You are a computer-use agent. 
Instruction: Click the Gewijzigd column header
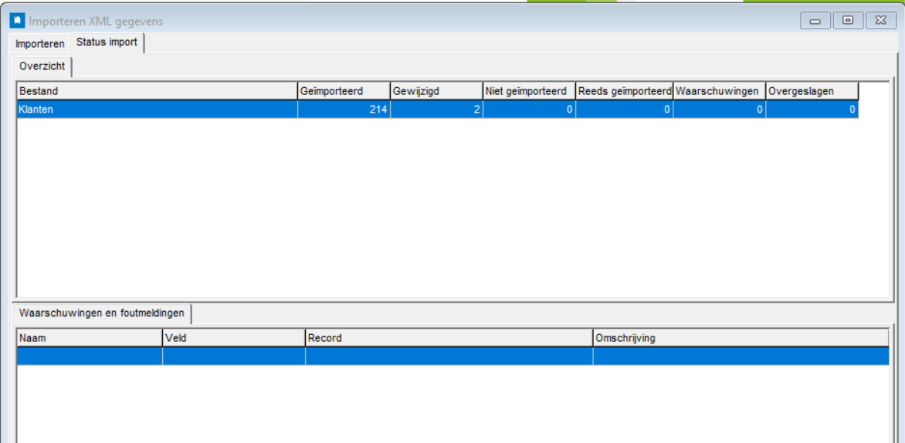tap(436, 91)
